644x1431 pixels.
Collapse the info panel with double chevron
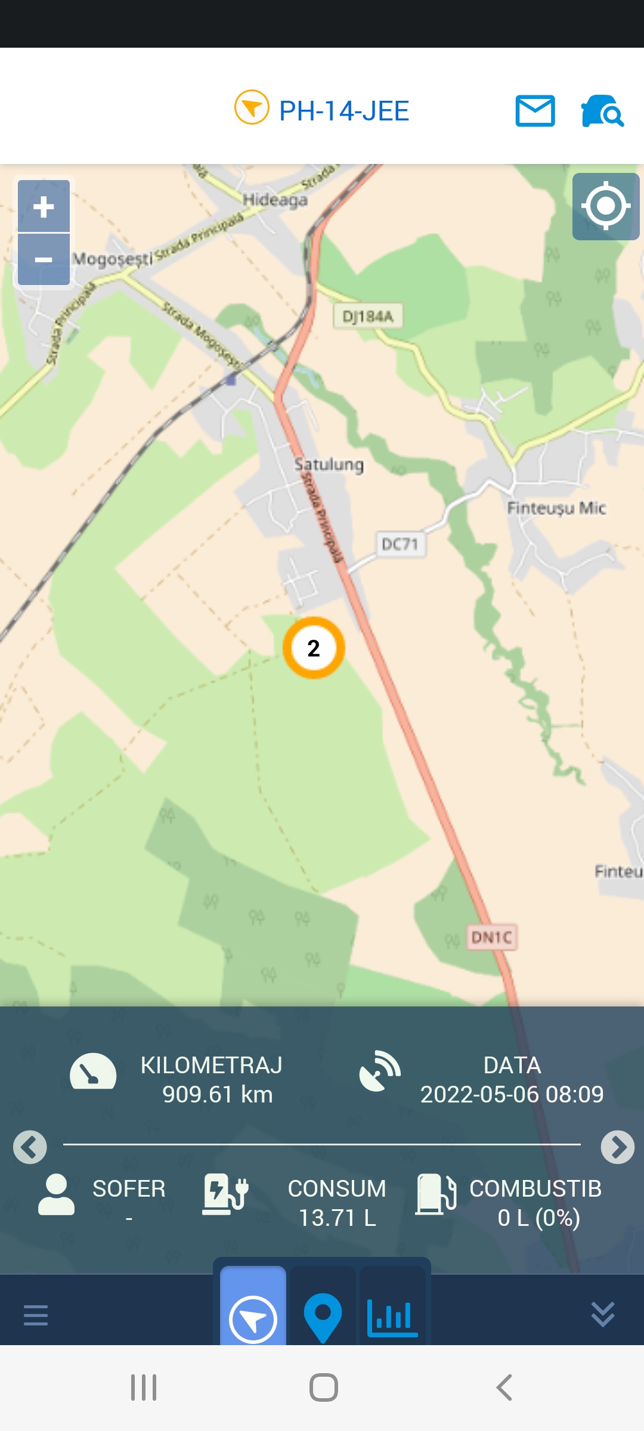point(603,1314)
